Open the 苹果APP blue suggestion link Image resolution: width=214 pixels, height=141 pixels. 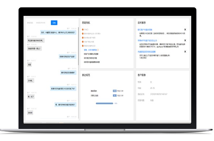(147, 40)
